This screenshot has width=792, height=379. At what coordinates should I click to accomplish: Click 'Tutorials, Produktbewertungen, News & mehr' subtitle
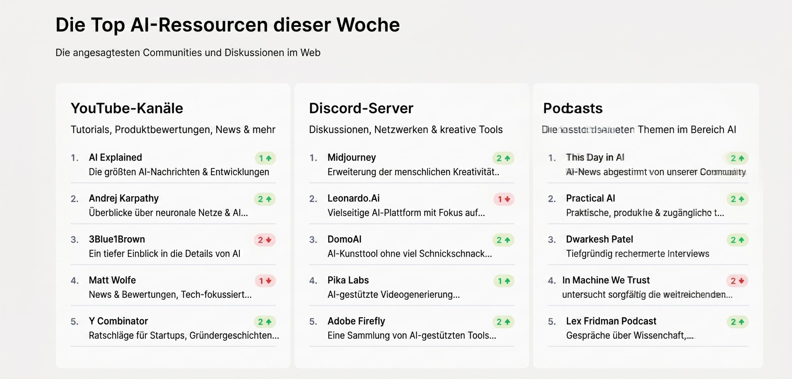click(173, 130)
